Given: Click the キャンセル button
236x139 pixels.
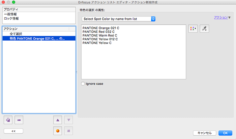Looking at the screenshot, I should click(x=205, y=133).
